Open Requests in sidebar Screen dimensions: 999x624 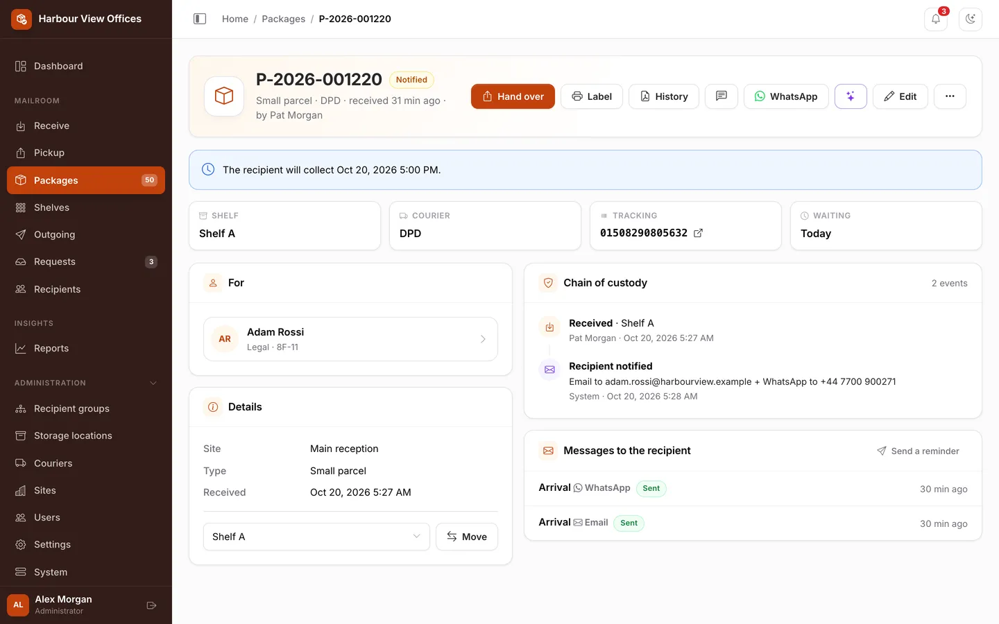point(86,261)
